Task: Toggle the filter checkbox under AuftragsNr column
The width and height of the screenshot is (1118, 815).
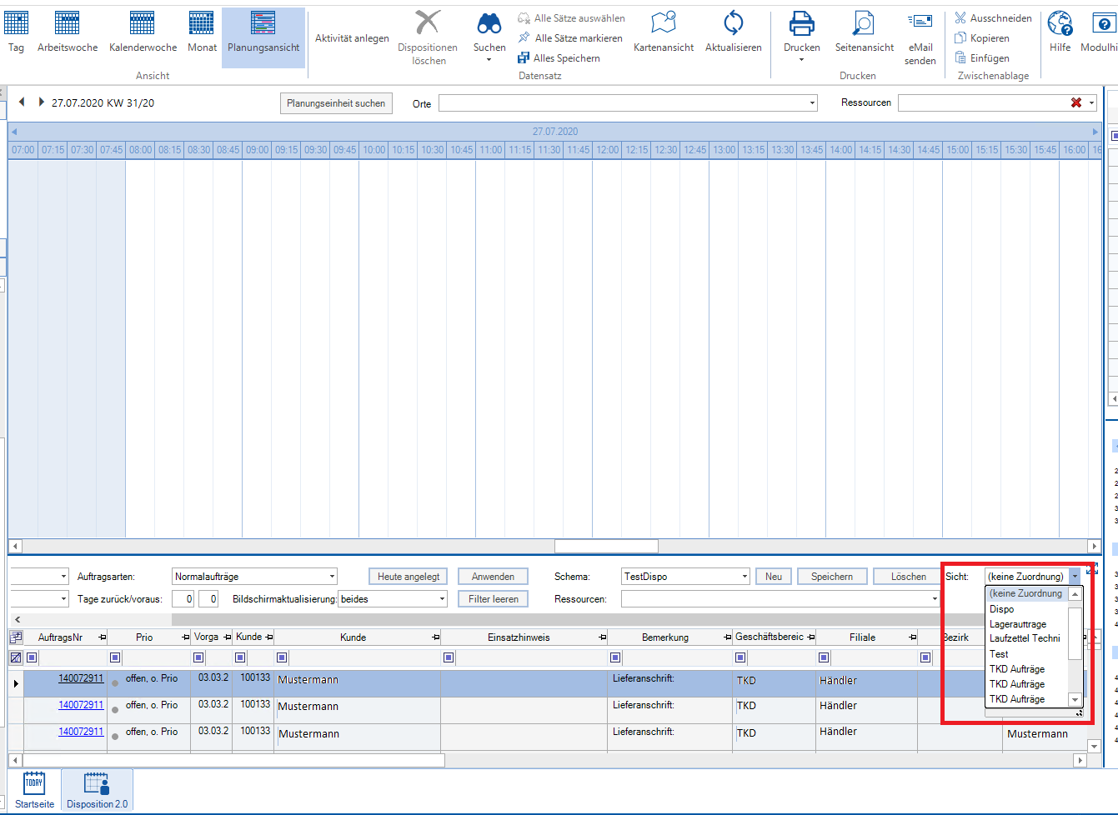Action: (x=32, y=657)
